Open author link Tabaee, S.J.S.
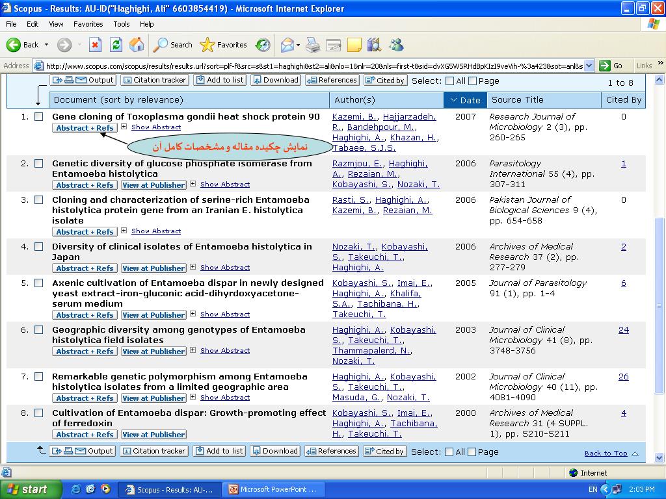 tap(364, 147)
